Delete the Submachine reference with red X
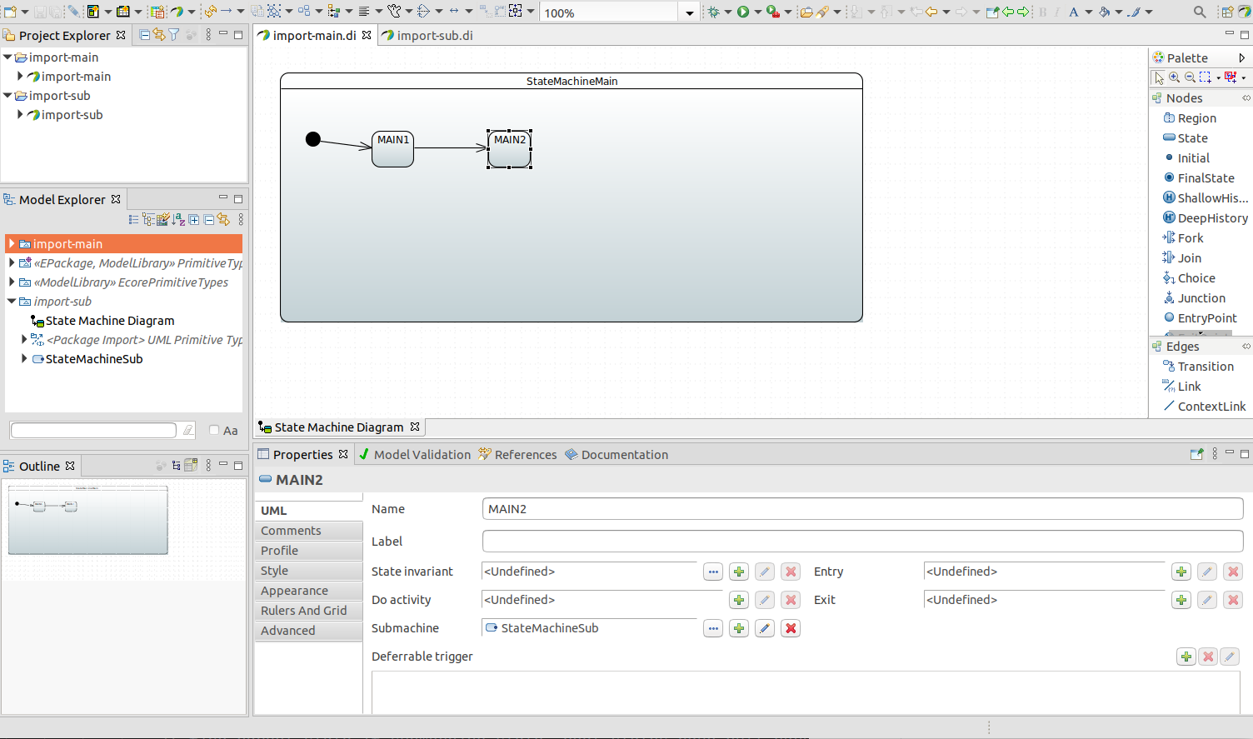Screen dimensions: 1253x739 point(791,628)
